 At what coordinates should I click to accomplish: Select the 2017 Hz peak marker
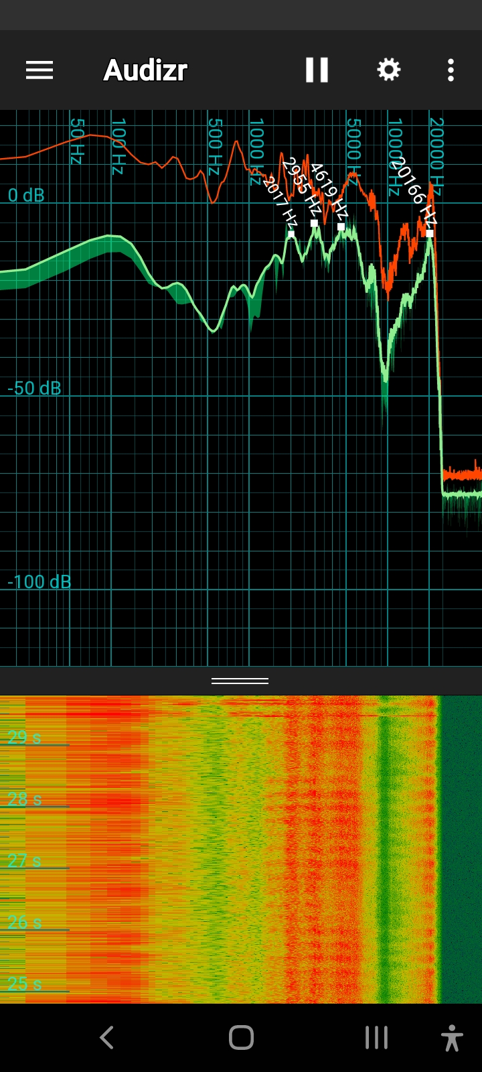coord(291,234)
